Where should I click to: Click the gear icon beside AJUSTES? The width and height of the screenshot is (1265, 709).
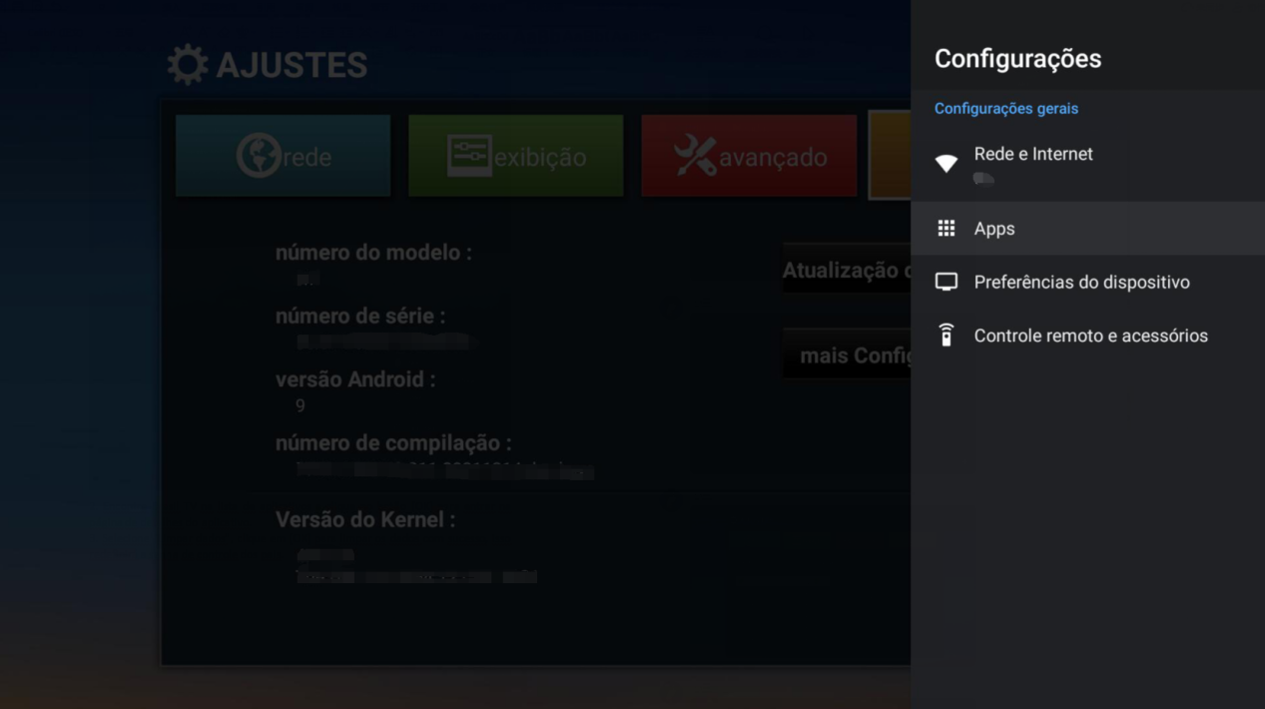pos(186,63)
